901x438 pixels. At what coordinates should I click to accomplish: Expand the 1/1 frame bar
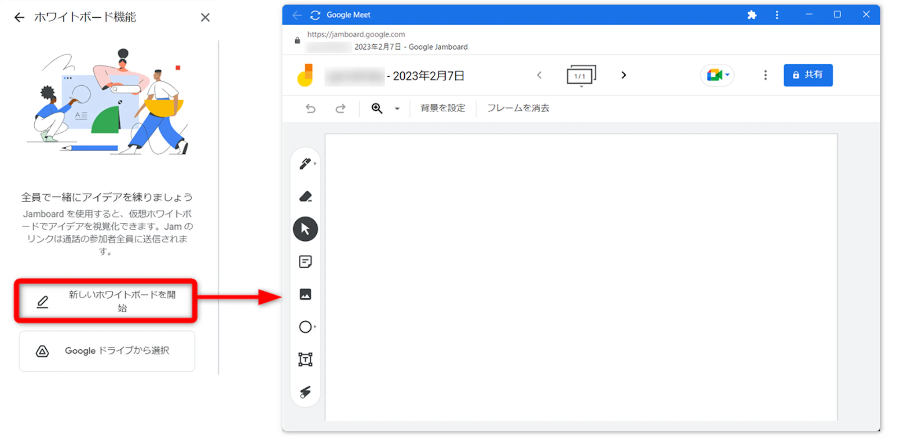[581, 76]
